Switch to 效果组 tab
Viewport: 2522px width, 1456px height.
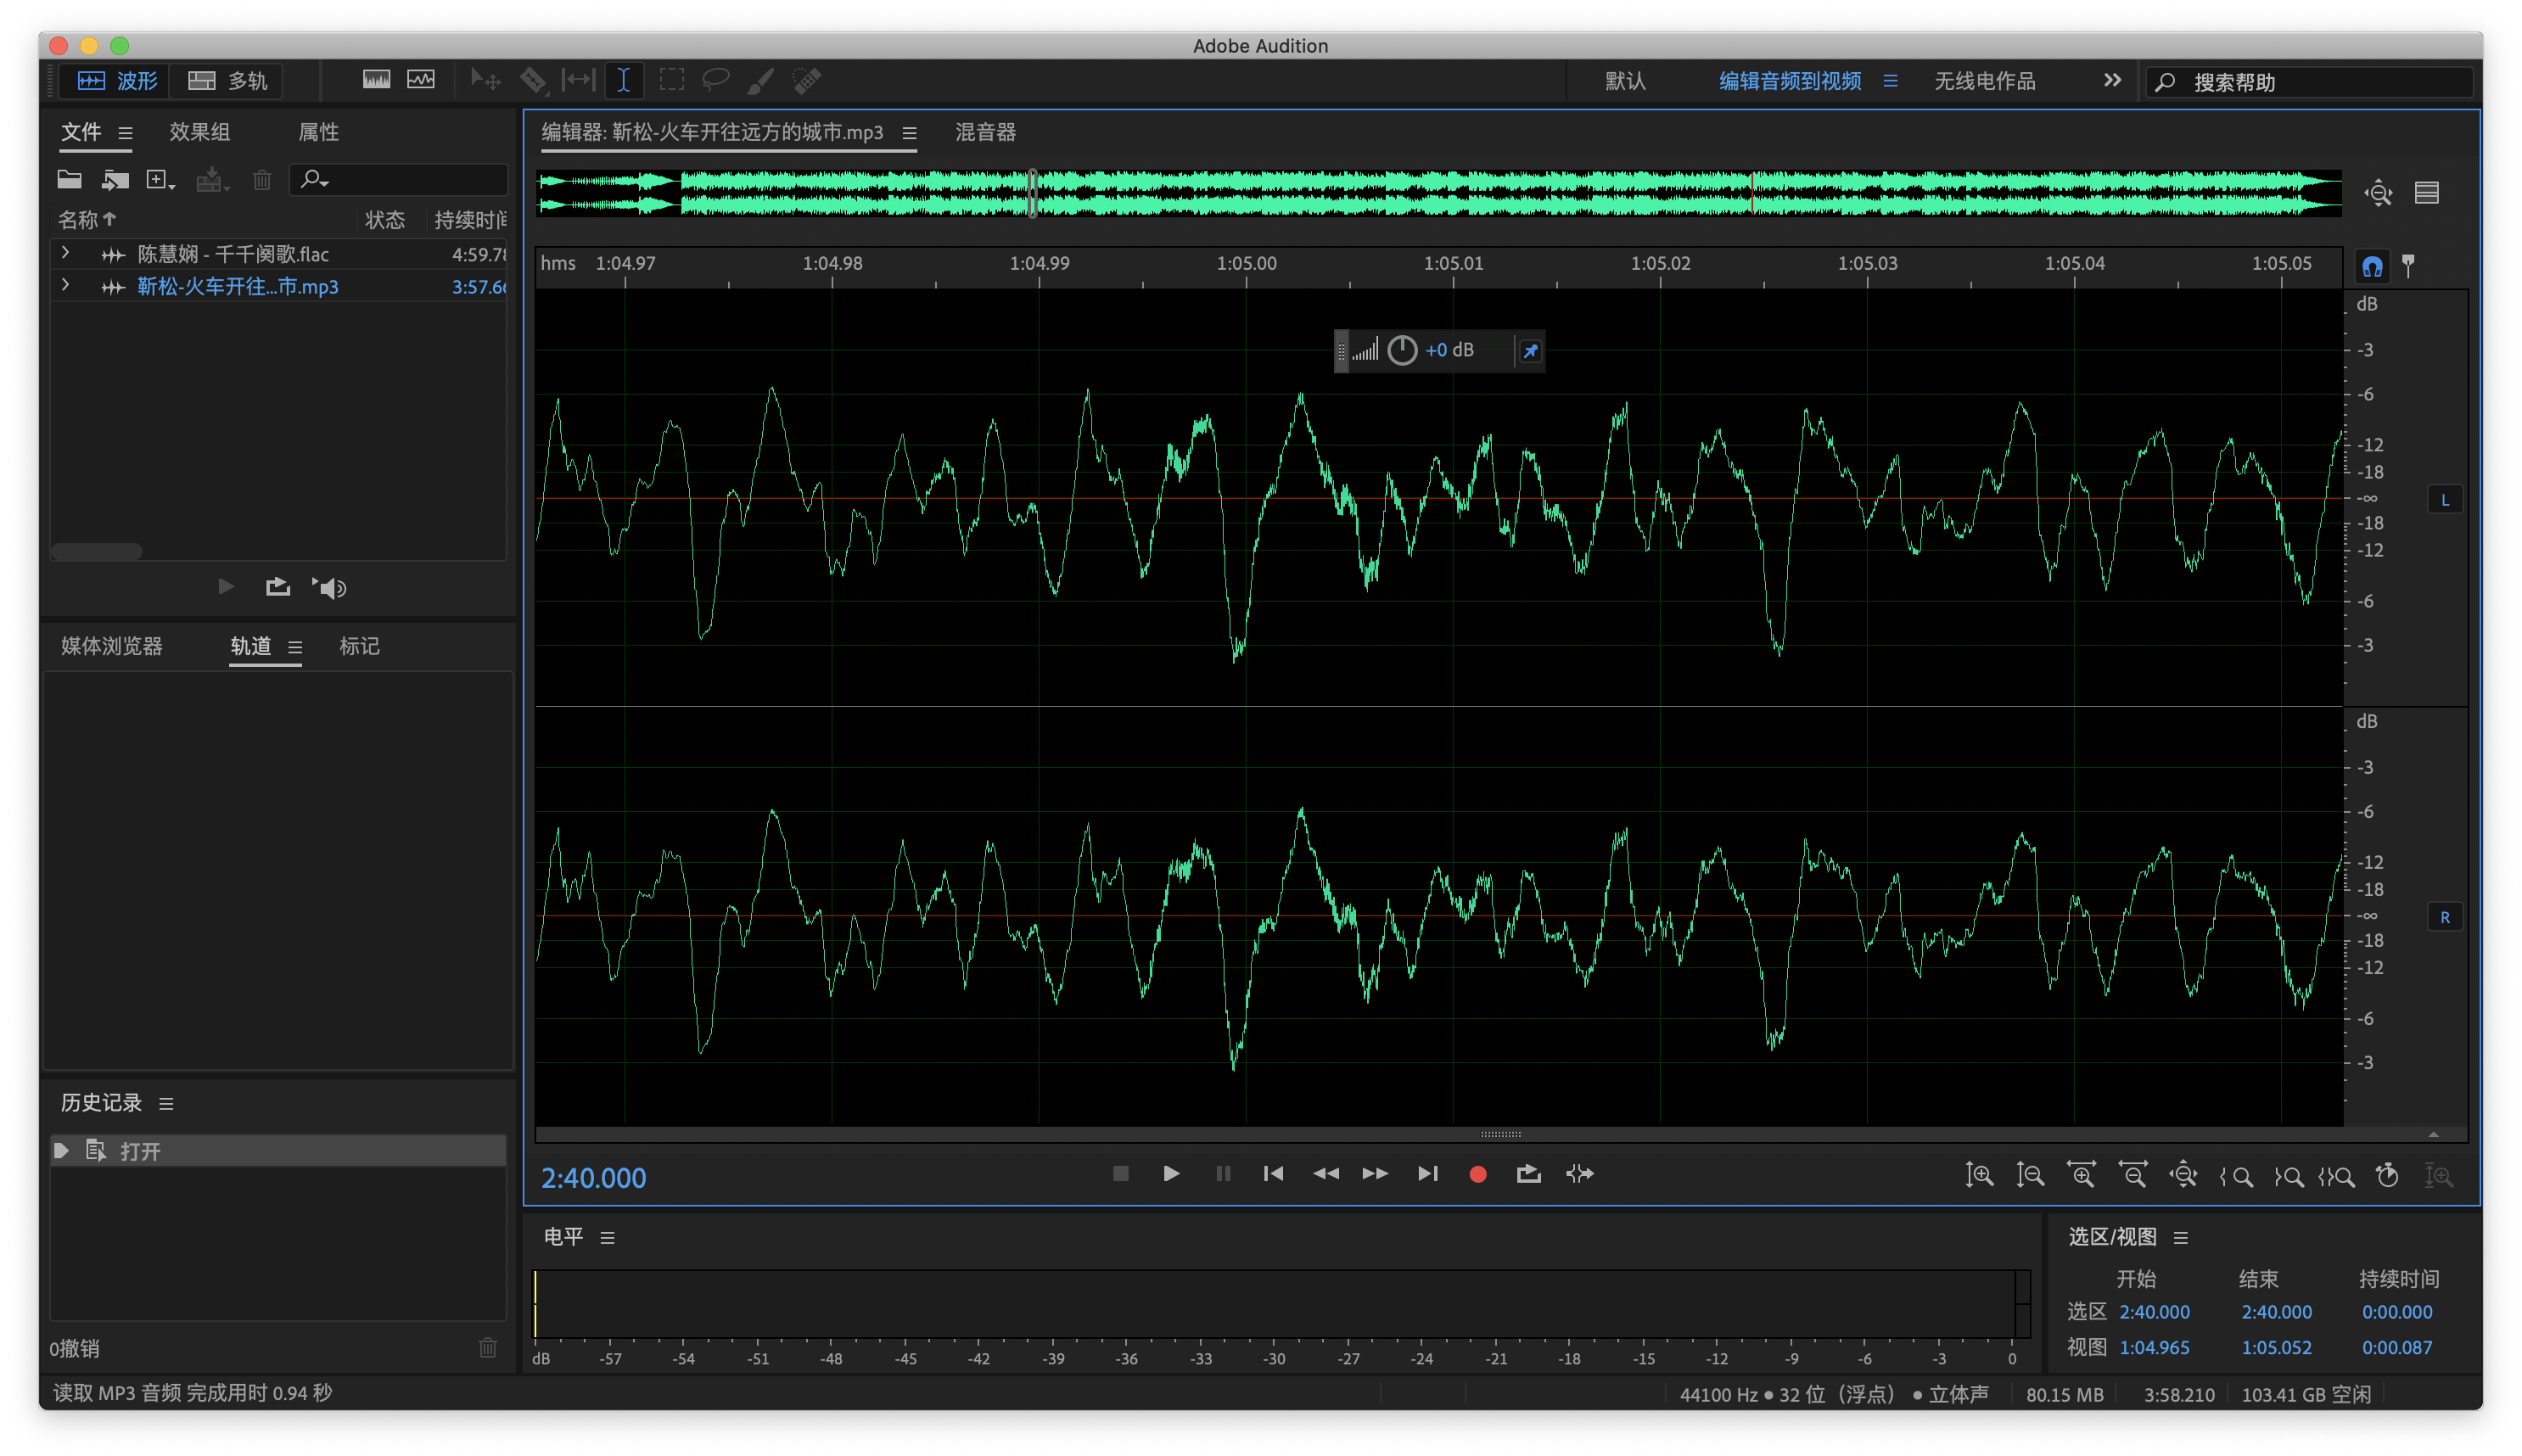[x=199, y=132]
